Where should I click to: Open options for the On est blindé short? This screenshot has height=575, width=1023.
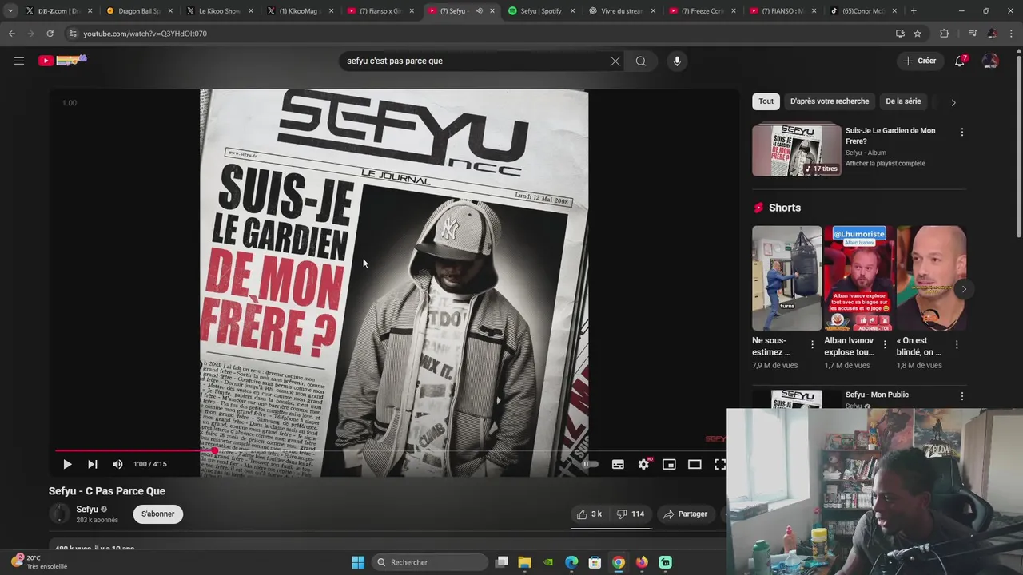coord(957,345)
